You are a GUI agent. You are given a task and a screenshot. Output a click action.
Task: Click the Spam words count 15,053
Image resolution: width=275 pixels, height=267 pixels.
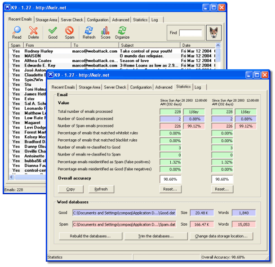pyautogui.click(x=244, y=224)
